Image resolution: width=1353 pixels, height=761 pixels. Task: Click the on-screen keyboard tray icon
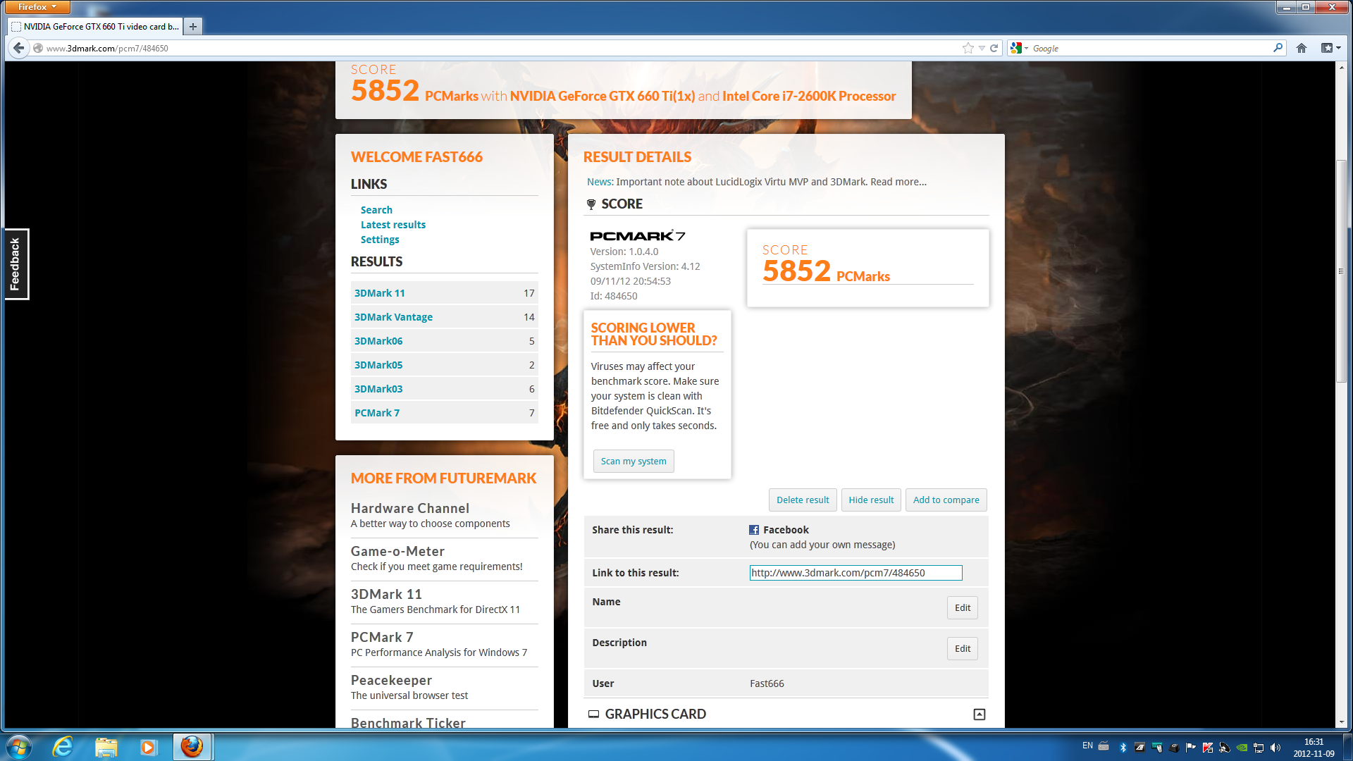[1104, 745]
